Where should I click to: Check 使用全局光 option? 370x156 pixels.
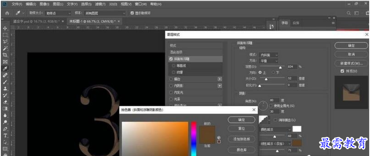point(271,106)
